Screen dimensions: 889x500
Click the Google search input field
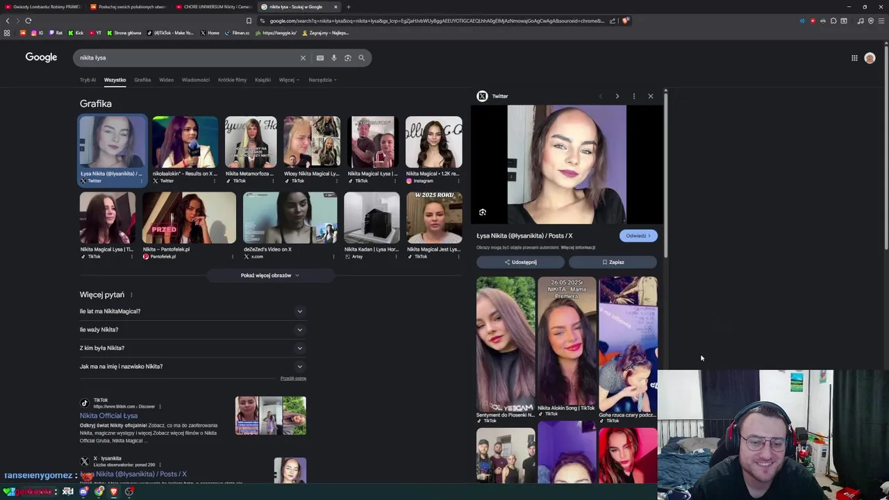188,58
